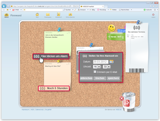The image size is (160, 121).
Task: Expand the E-Mail toolbar dropdown arrow
Action: tap(21, 10)
